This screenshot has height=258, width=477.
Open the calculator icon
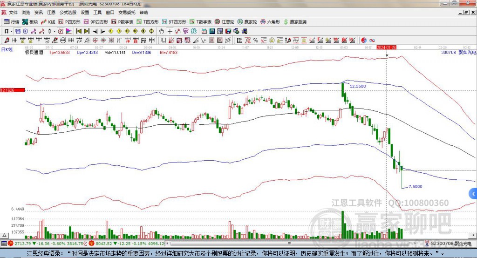[x=212, y=31]
